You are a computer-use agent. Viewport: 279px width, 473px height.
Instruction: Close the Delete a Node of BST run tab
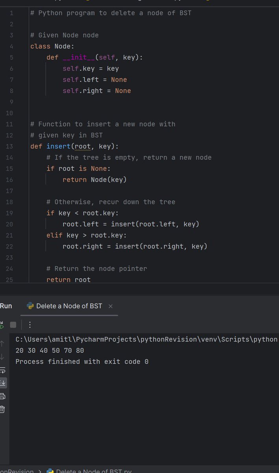click(111, 306)
